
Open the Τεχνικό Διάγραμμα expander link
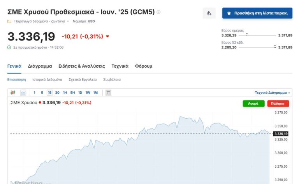273,93
